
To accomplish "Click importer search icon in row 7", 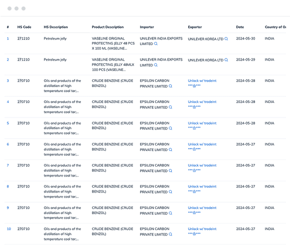I will point(170,170).
